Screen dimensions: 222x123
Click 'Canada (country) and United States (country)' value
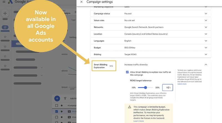pyautogui.click(x=146, y=34)
